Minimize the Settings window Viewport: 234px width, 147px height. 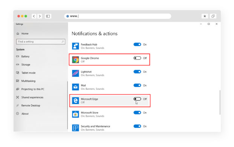(201, 24)
